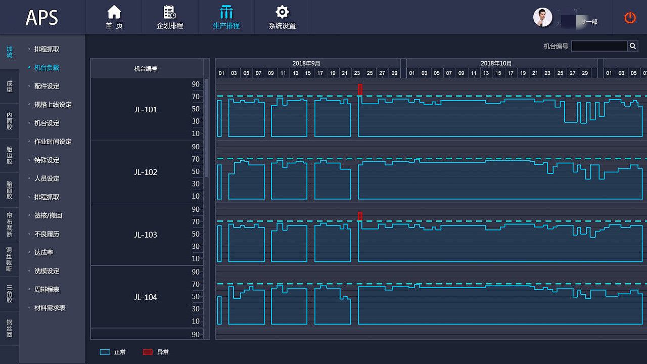Click the user avatar picture

click(x=542, y=17)
